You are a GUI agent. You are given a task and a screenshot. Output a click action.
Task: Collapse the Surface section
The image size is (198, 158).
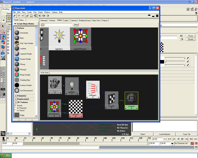click(x=16, y=28)
